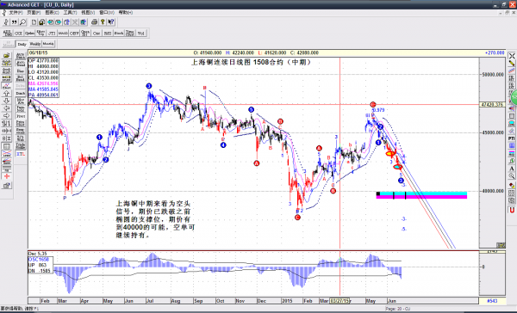The height and width of the screenshot is (313, 517).
Task: Select the crosshair cursor tool on right toolbar
Action: [512, 56]
